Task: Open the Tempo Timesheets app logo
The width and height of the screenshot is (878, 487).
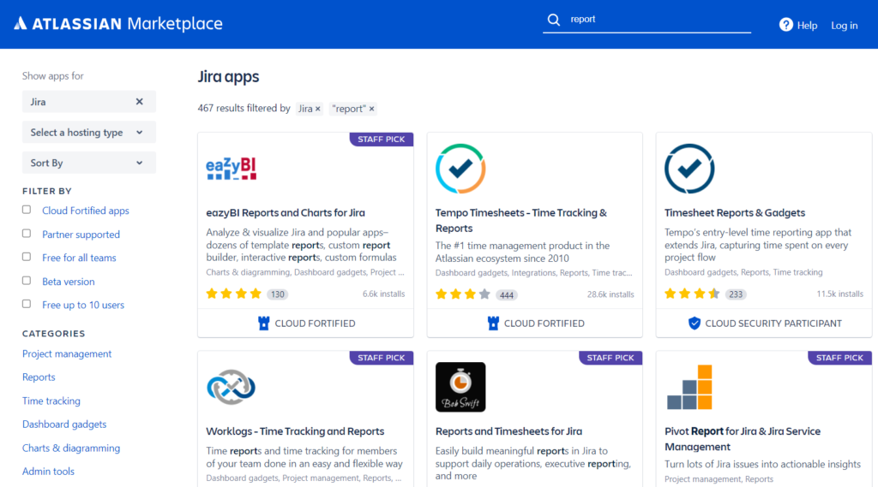Action: [460, 169]
